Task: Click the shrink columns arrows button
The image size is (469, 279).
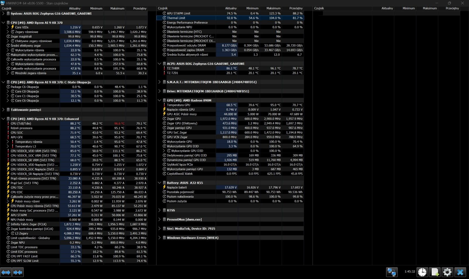Action: pyautogui.click(x=18, y=272)
